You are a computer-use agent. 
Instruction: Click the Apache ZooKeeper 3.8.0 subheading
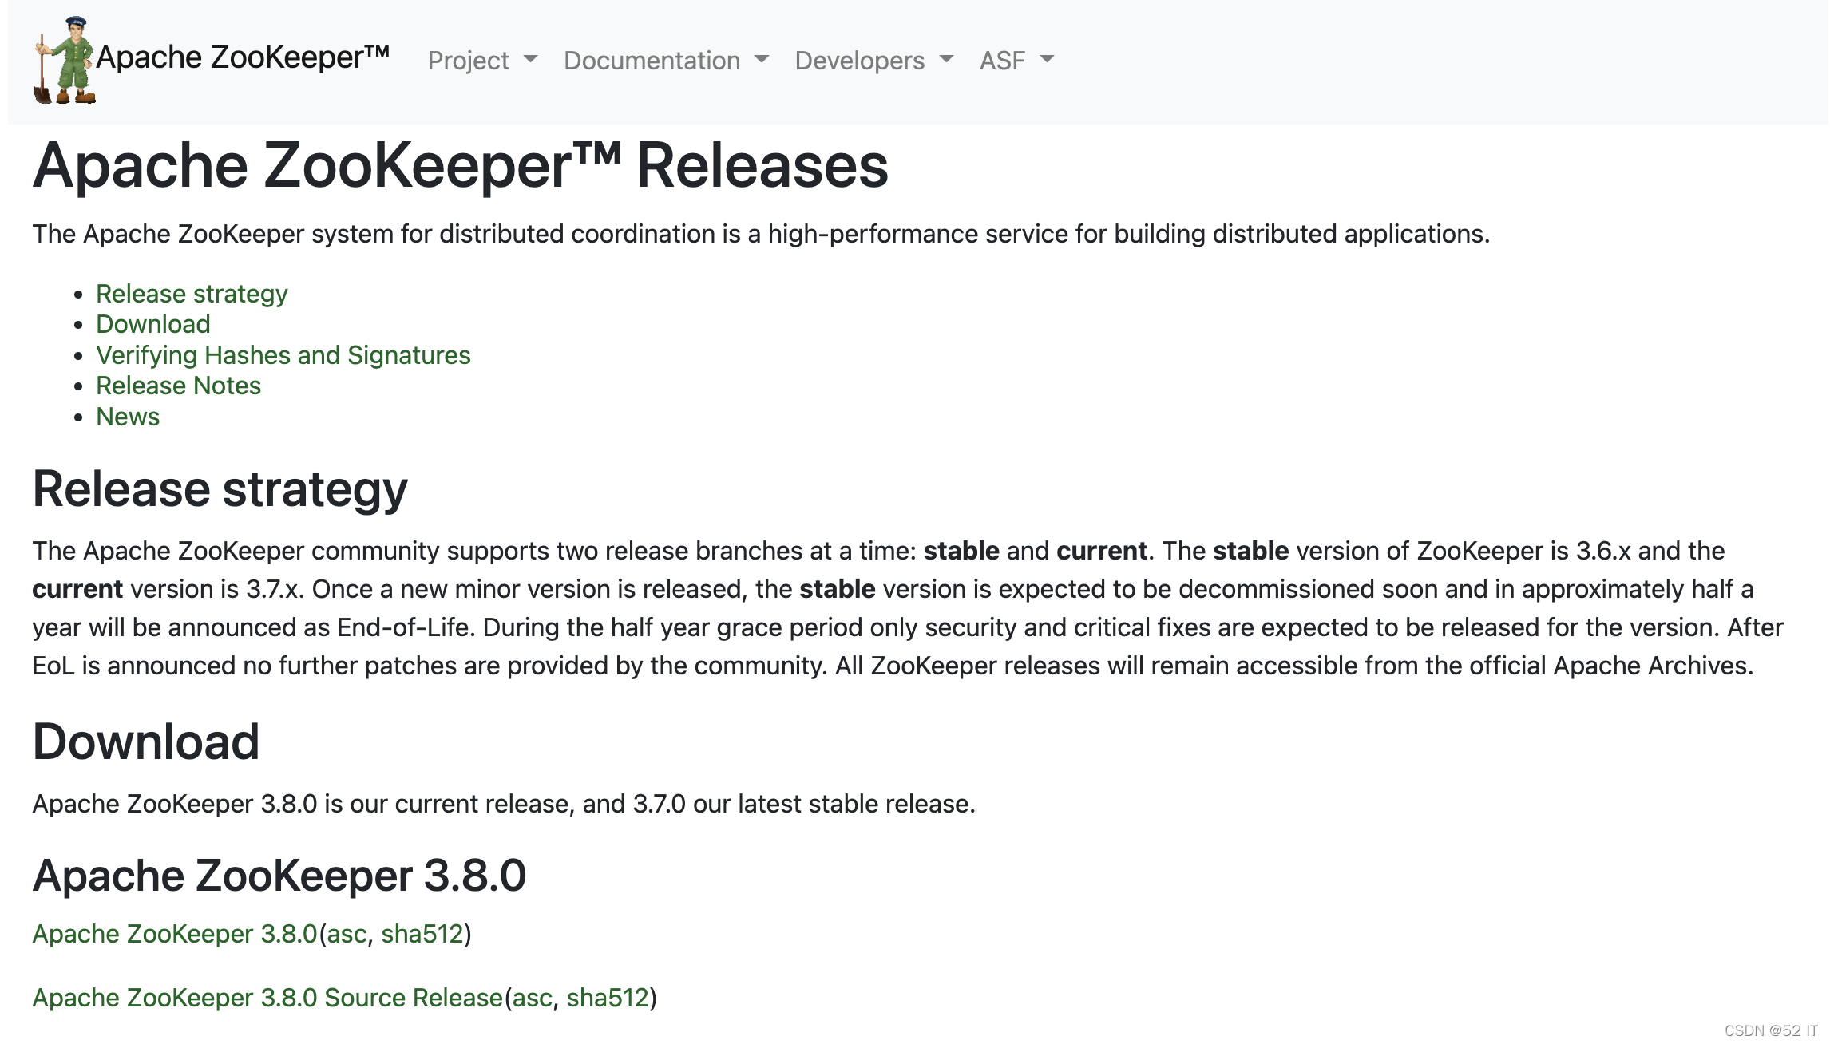pyautogui.click(x=279, y=876)
